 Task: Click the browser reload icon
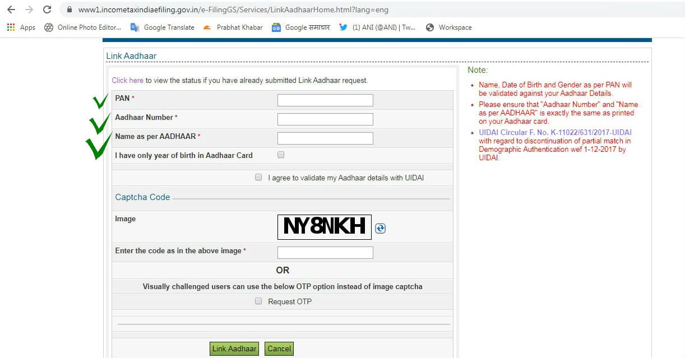coord(47,10)
